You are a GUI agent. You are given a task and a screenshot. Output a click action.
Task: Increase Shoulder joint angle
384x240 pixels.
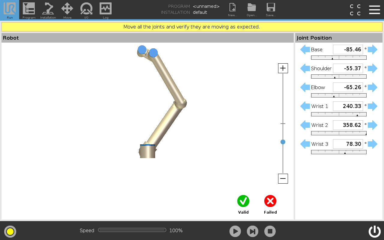point(373,68)
